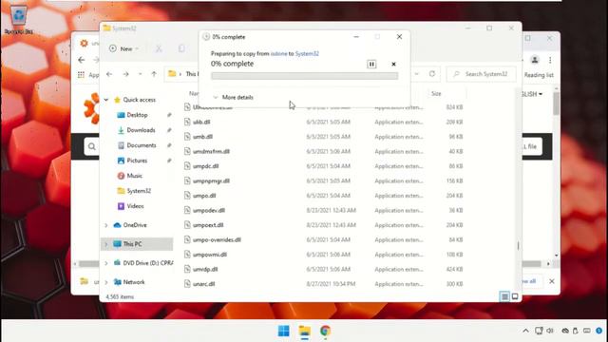Open Chrome's Apps grid shortcut
Image resolution: width=608 pixels, height=342 pixels.
81,75
